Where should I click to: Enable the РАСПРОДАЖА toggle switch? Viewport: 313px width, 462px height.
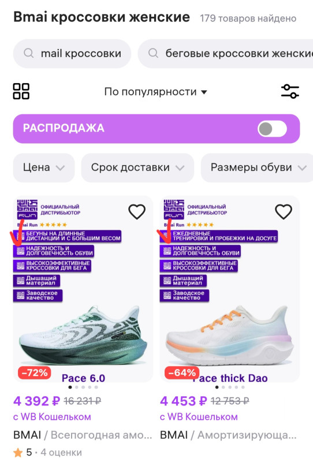coord(272,129)
